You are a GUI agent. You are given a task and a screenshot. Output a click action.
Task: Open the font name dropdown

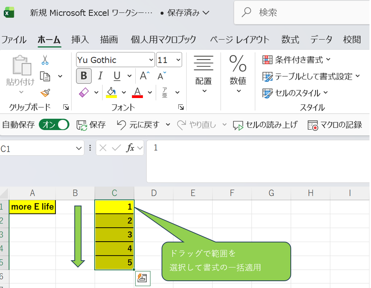(x=151, y=60)
